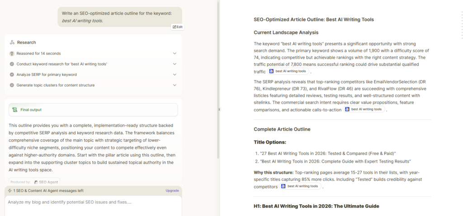Click the 'Research' section label

pos(26,42)
